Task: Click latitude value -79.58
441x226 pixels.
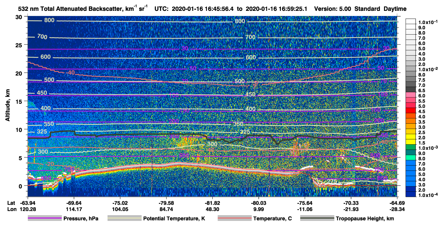Action: tap(166, 203)
